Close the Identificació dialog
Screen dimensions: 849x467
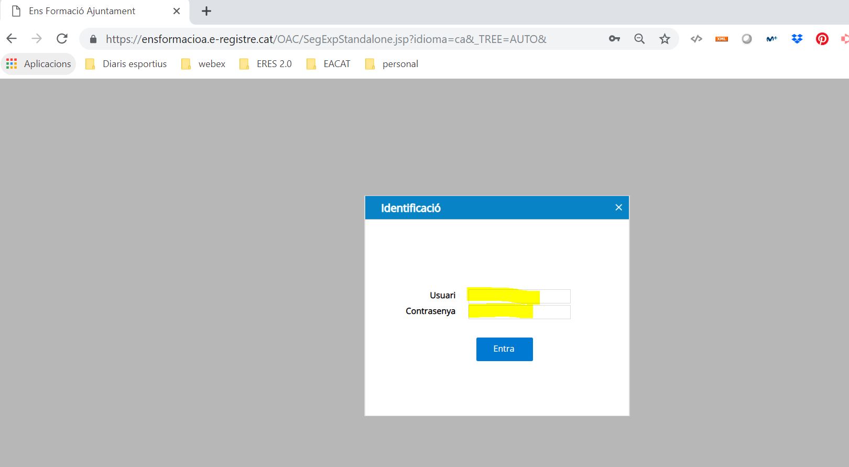pyautogui.click(x=618, y=208)
